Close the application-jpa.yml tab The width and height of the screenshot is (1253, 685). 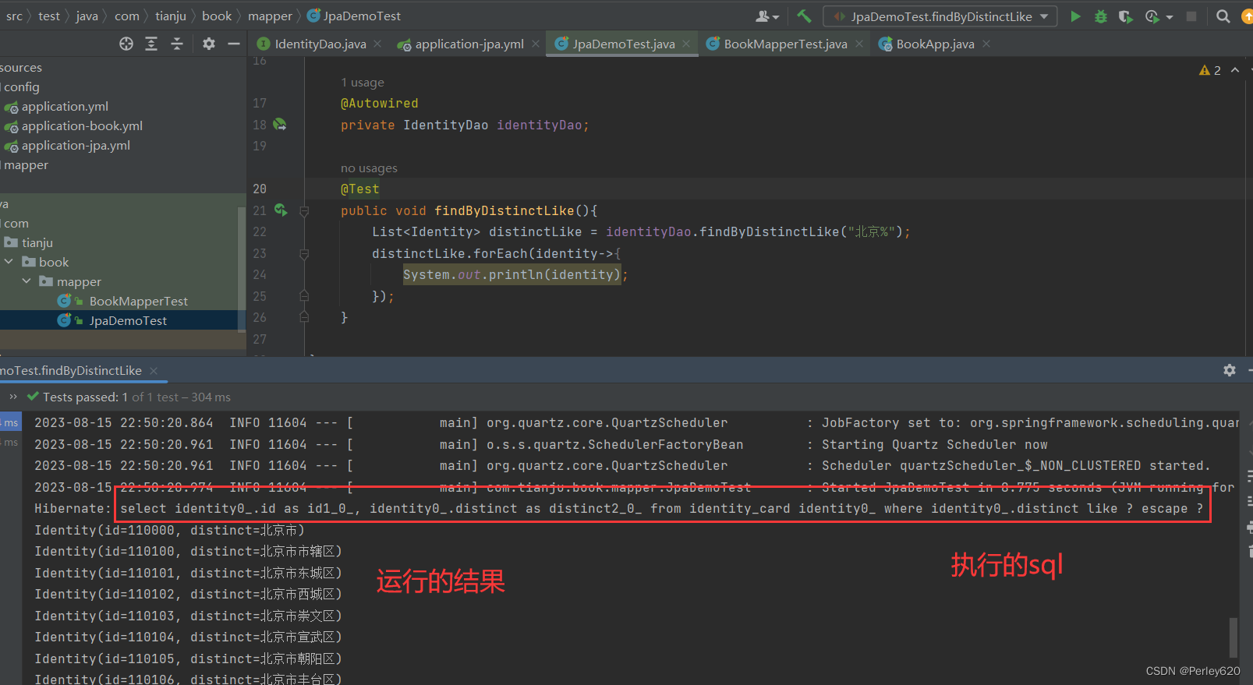[536, 44]
